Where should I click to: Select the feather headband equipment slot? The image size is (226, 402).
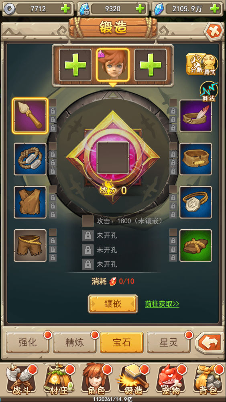point(196,116)
